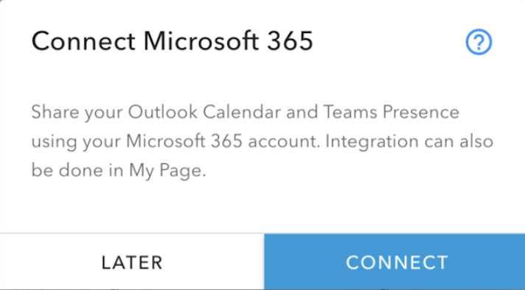Click the phrase can also in description

459,141
